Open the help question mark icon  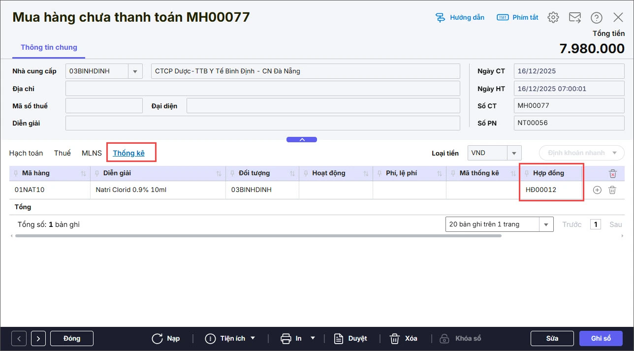click(597, 18)
